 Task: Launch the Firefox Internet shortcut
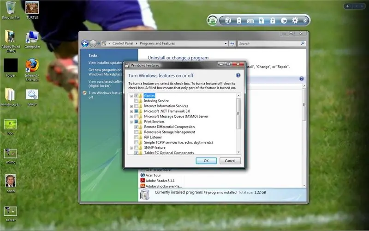pyautogui.click(x=32, y=70)
